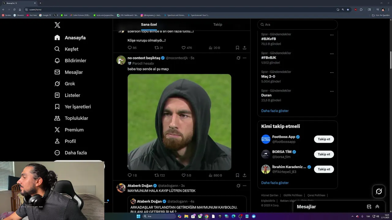This screenshot has width=392, height=220.
Task: Open Premium from the sidebar
Action: click(x=69, y=130)
